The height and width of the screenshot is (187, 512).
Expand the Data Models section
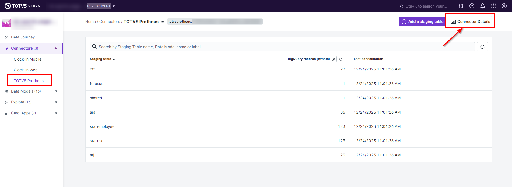click(56, 91)
